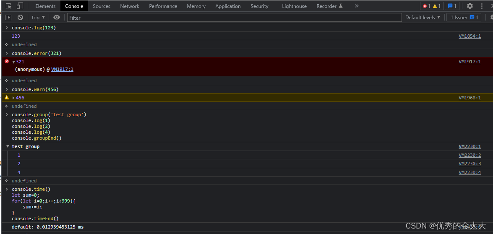The height and width of the screenshot is (234, 493).
Task: Go to the Memory tab
Action: click(196, 6)
